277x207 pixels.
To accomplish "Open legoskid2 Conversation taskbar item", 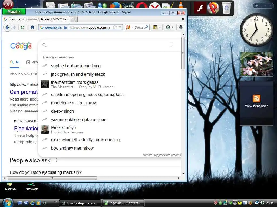I will 123,203.
